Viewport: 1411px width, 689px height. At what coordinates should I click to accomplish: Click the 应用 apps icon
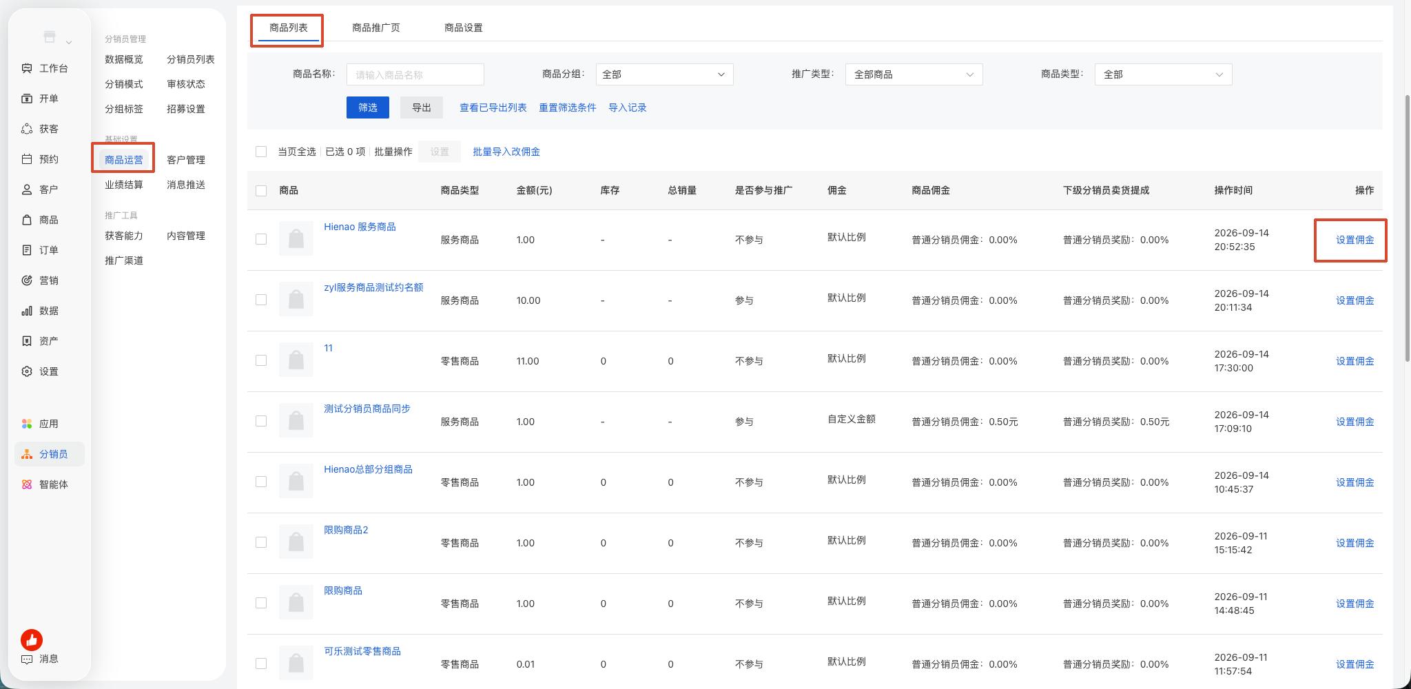(27, 424)
